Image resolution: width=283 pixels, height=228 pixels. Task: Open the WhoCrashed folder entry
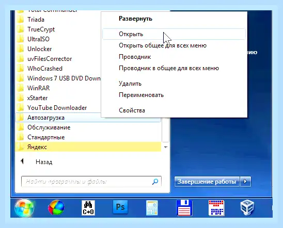[x=58, y=69]
